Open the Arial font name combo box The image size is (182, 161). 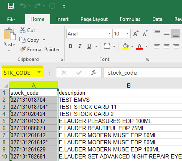click(x=89, y=34)
